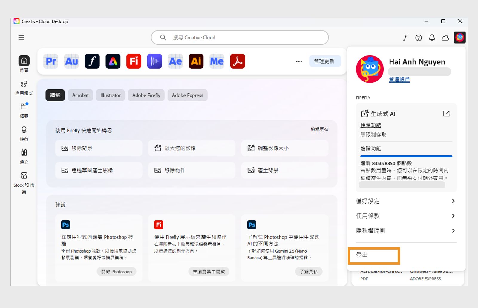Launch the Adobe Podcast waveform icon

[154, 61]
